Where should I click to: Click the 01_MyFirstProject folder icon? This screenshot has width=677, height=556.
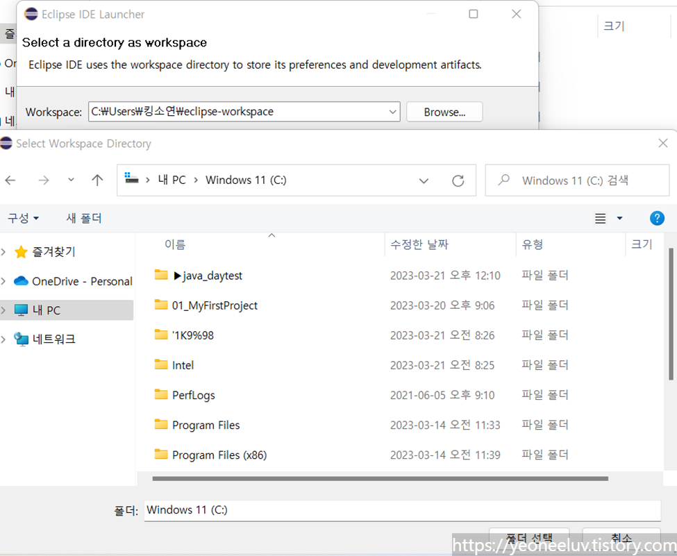[x=161, y=305]
